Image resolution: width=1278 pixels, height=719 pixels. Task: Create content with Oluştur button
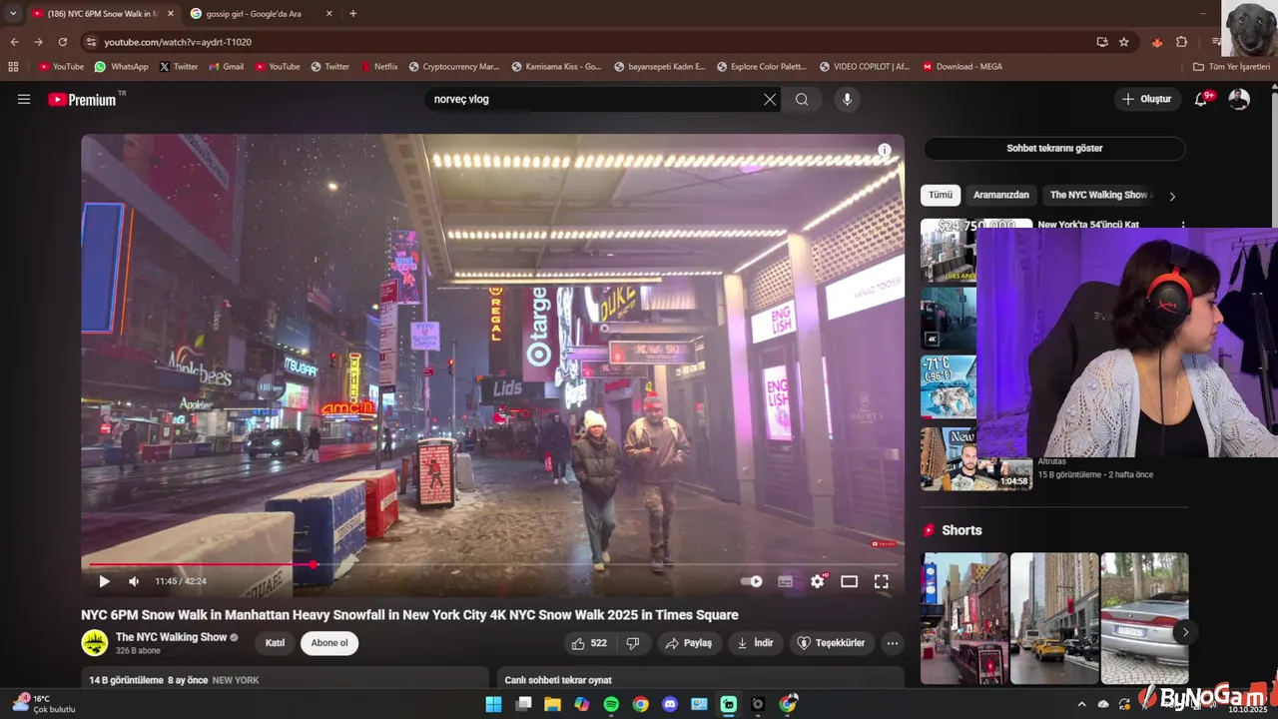[x=1145, y=99]
